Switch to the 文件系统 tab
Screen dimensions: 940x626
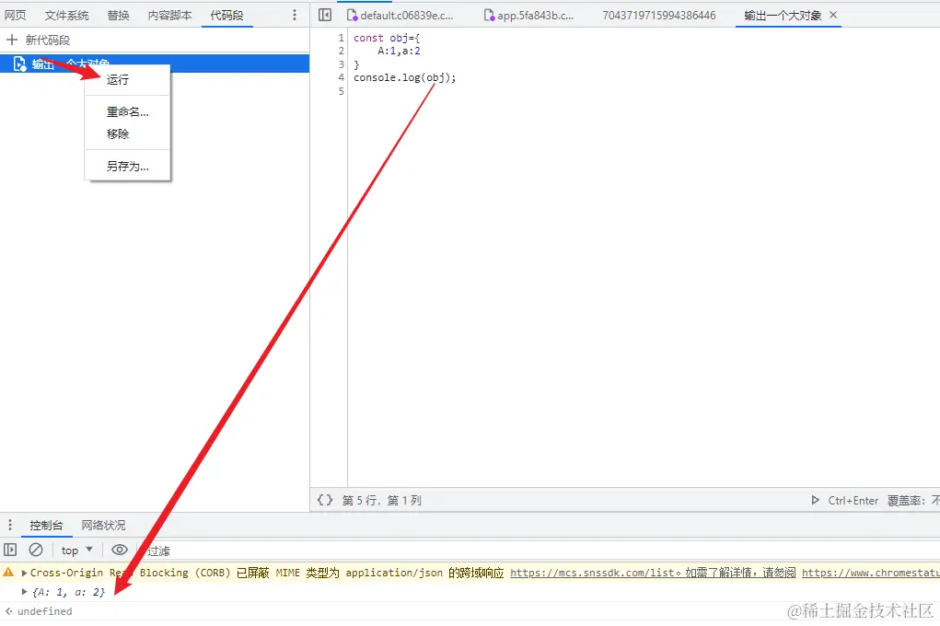(x=66, y=16)
